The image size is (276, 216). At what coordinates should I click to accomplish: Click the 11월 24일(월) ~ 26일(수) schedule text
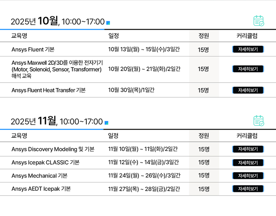pyautogui.click(x=144, y=176)
